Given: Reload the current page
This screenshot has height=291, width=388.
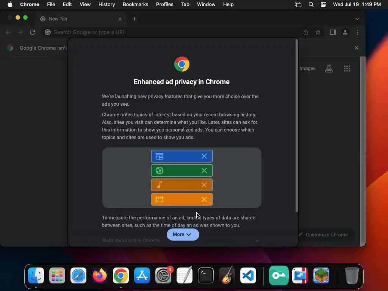Looking at the screenshot, I should 33,32.
